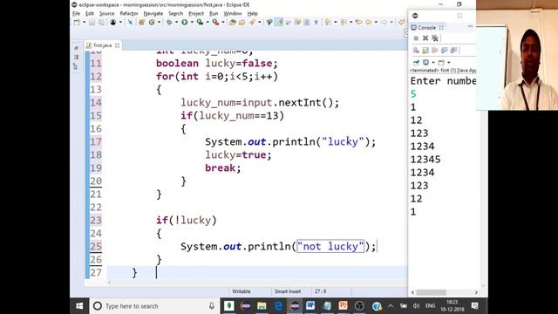Toggle Word Wrap in Console toolbar
Image resolution: width=558 pixels, height=314 pixels.
[434, 51]
